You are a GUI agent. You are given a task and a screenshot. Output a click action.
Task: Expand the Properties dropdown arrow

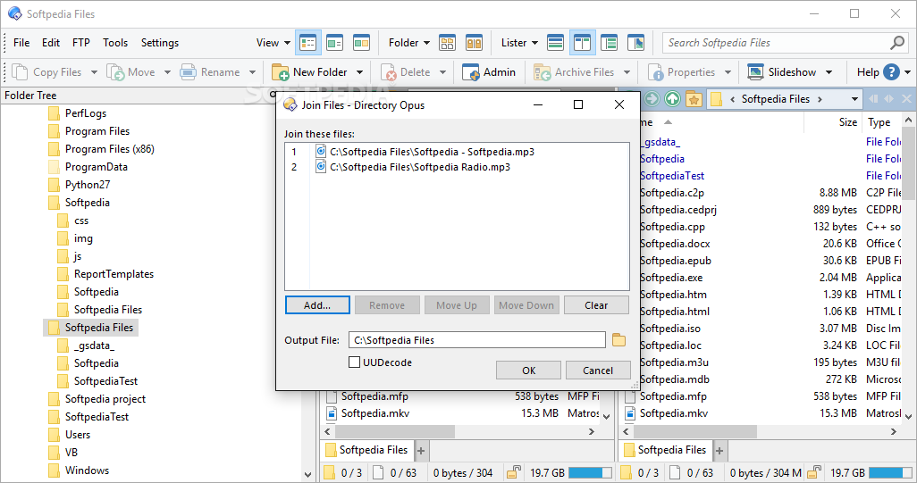[728, 72]
